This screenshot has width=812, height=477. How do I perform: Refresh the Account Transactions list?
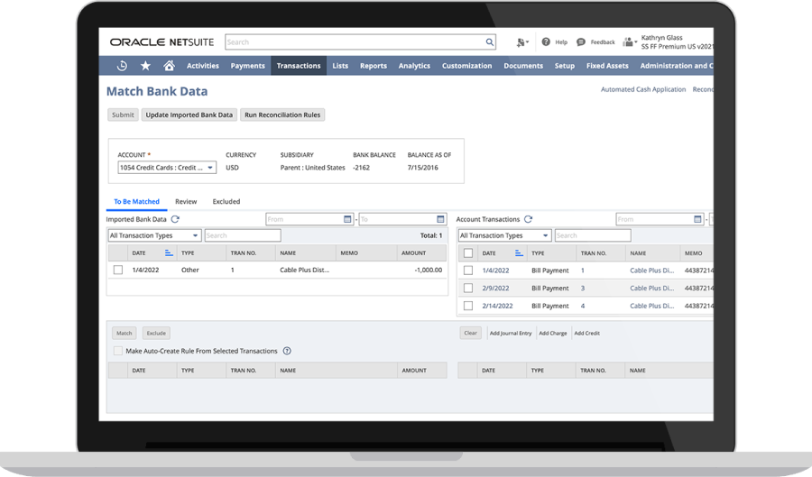tap(528, 219)
